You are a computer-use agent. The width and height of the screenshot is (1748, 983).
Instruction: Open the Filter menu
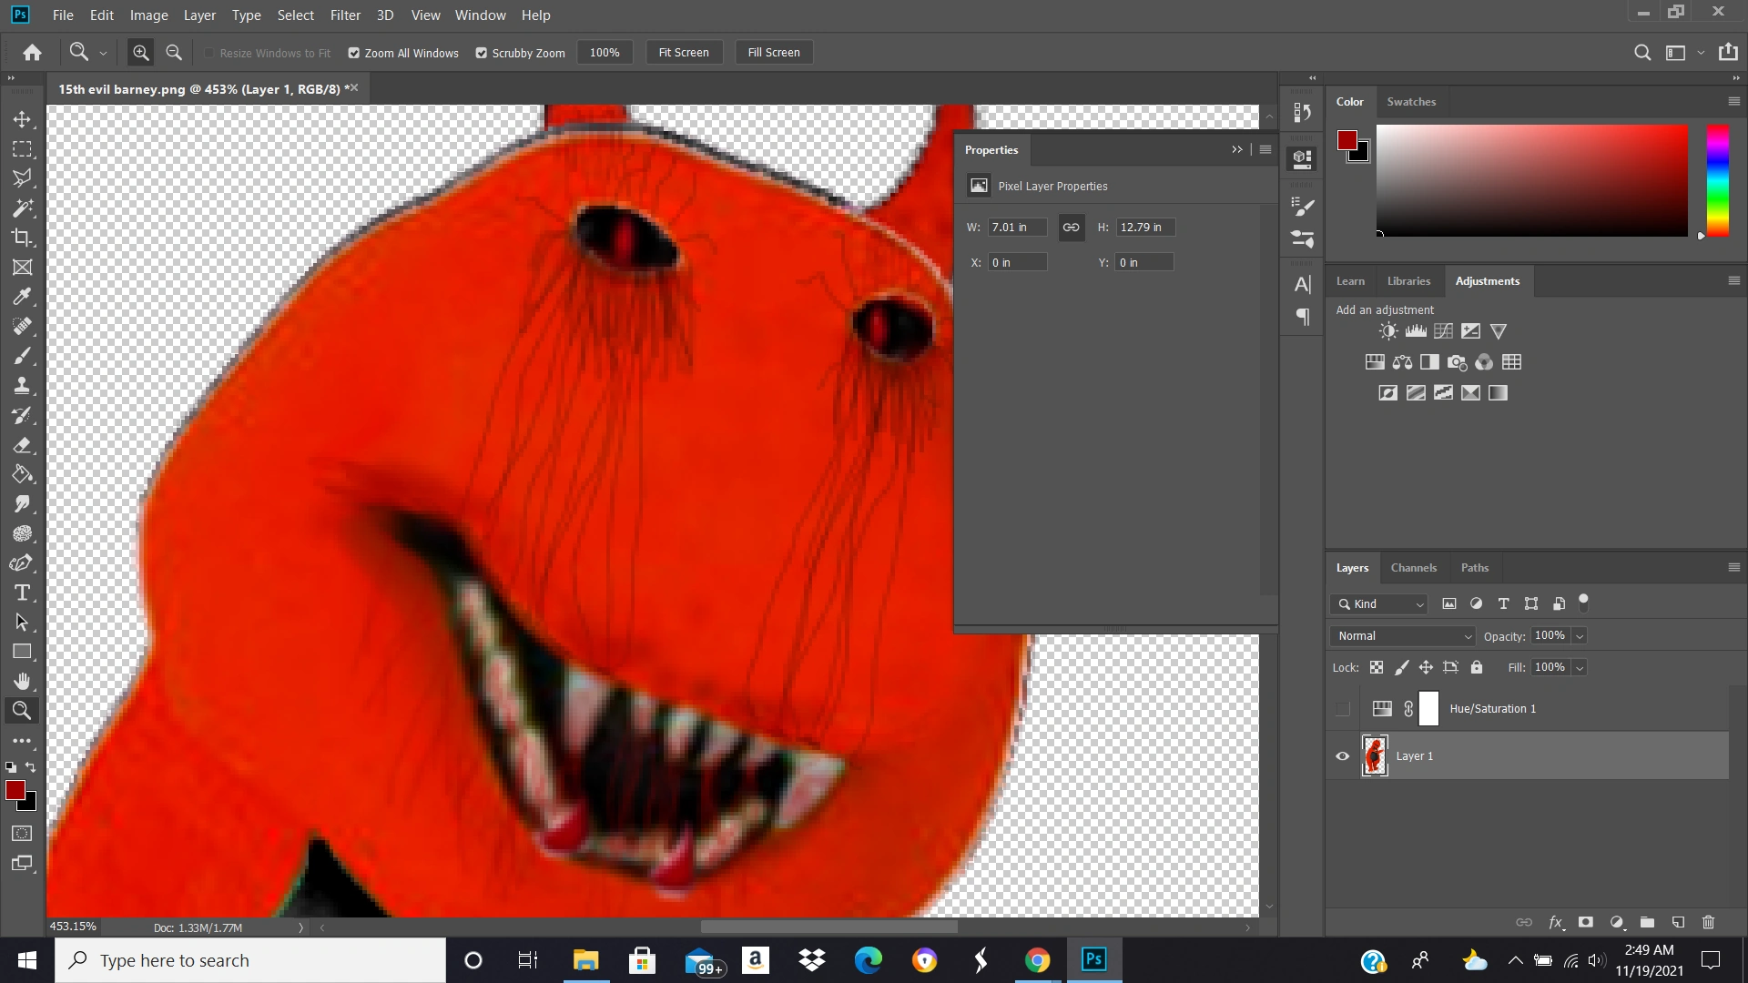[x=344, y=15]
